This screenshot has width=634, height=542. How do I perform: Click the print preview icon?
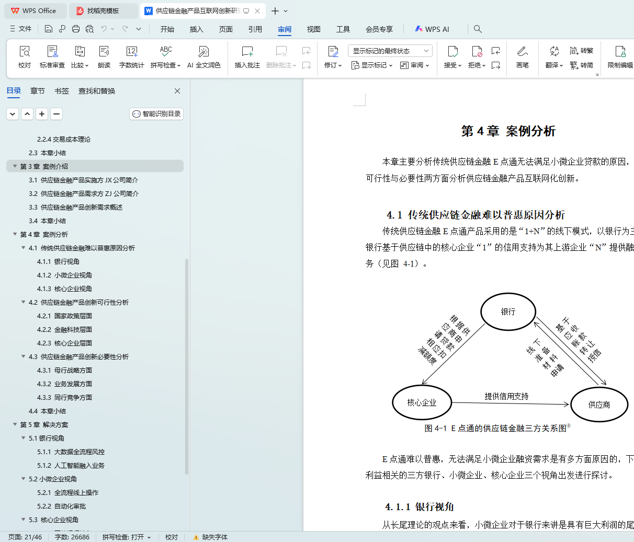coord(89,29)
